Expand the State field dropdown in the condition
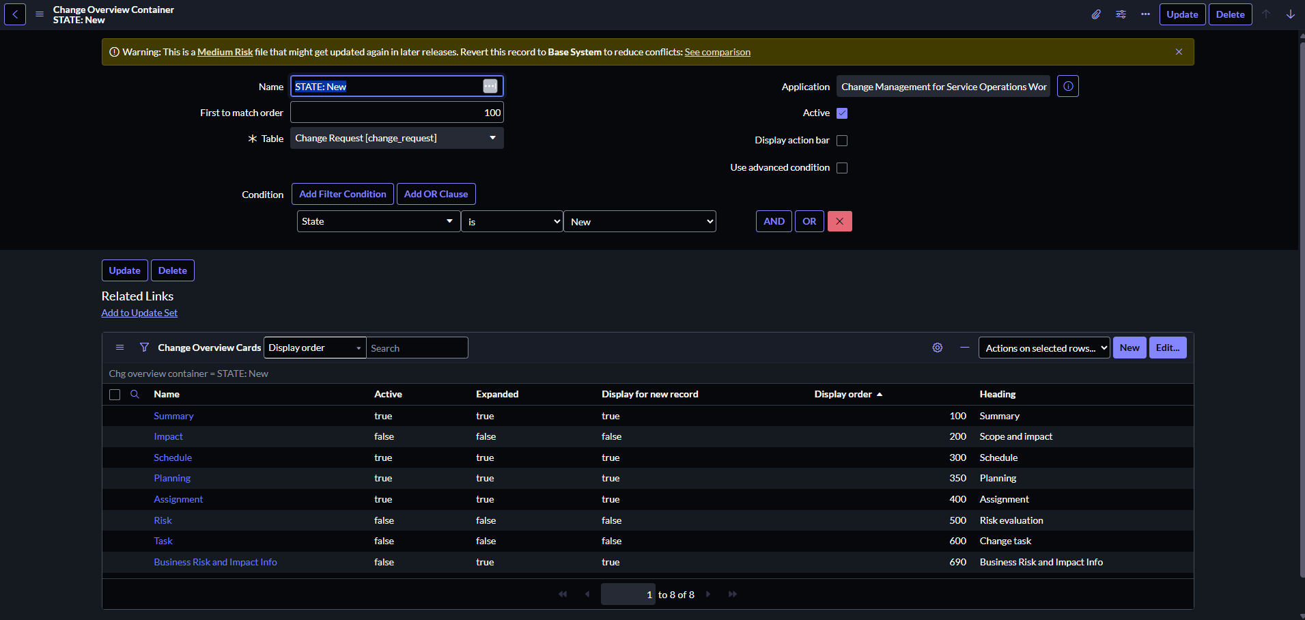The width and height of the screenshot is (1305, 620). pos(378,221)
